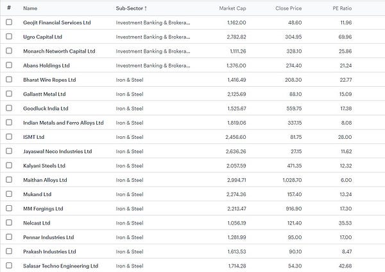Open Indian Metals and Ferro Alloys Ltd
This screenshot has width=385, height=272.
(x=64, y=123)
